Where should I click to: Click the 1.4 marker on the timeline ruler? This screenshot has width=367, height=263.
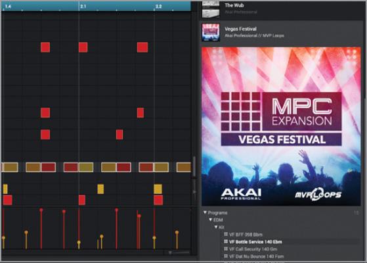[8, 6]
